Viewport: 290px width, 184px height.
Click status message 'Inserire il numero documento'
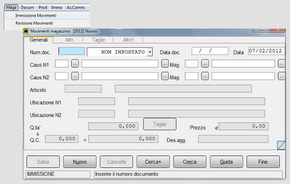(127, 174)
